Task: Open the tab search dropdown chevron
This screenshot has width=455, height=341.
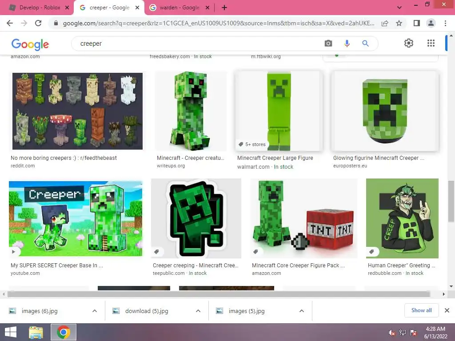Action: [x=399, y=8]
